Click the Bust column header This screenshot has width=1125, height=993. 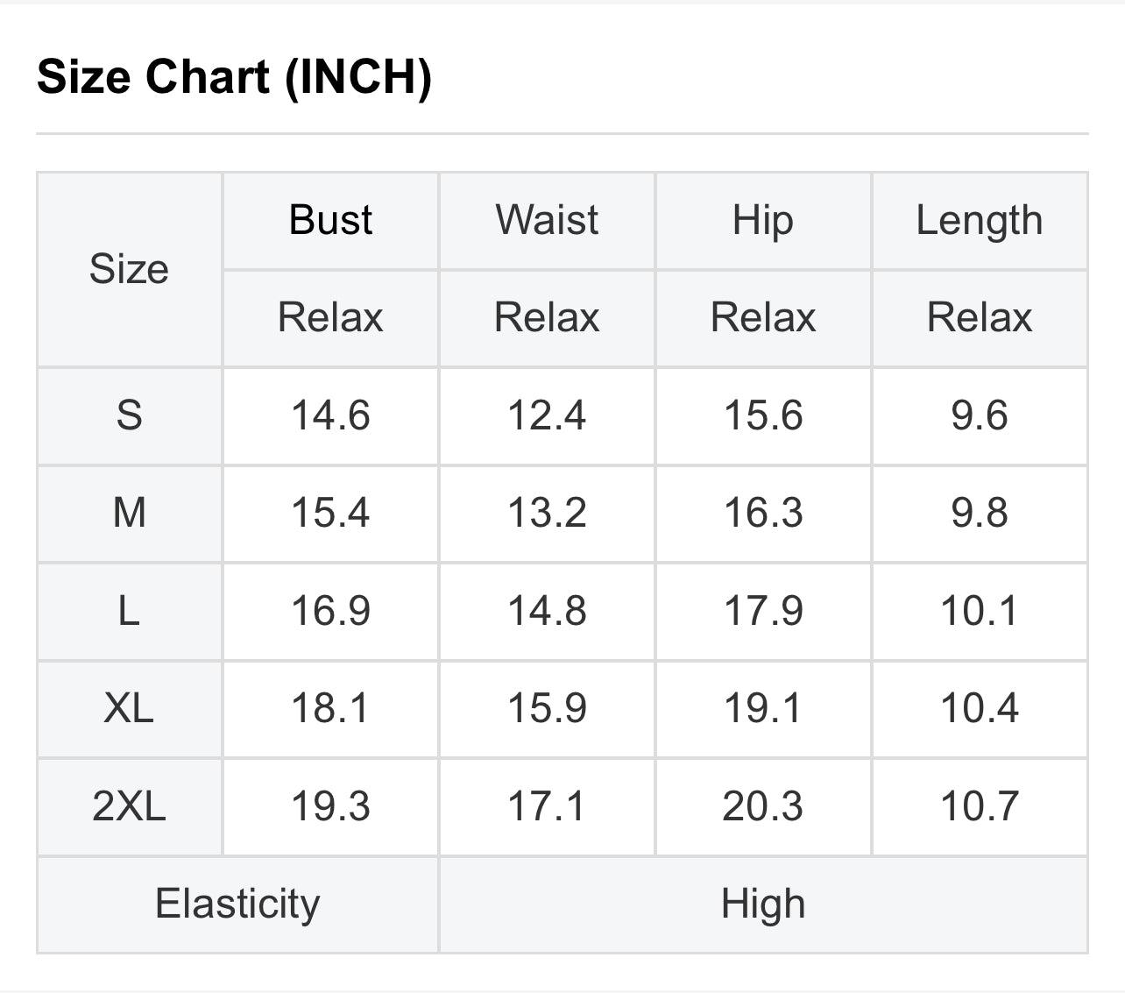tap(330, 220)
